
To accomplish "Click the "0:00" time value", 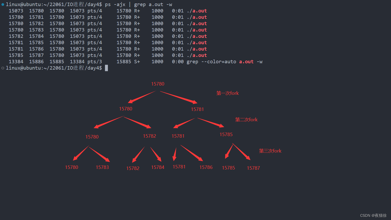I will 178,62.
